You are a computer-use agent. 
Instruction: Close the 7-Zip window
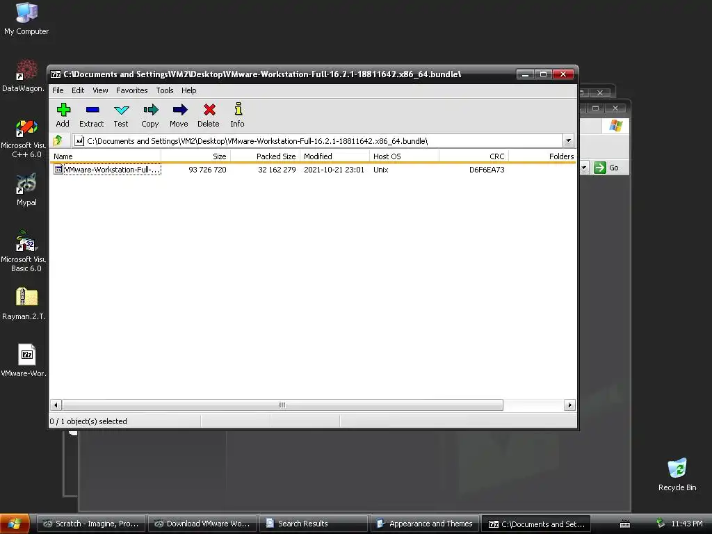pos(563,74)
